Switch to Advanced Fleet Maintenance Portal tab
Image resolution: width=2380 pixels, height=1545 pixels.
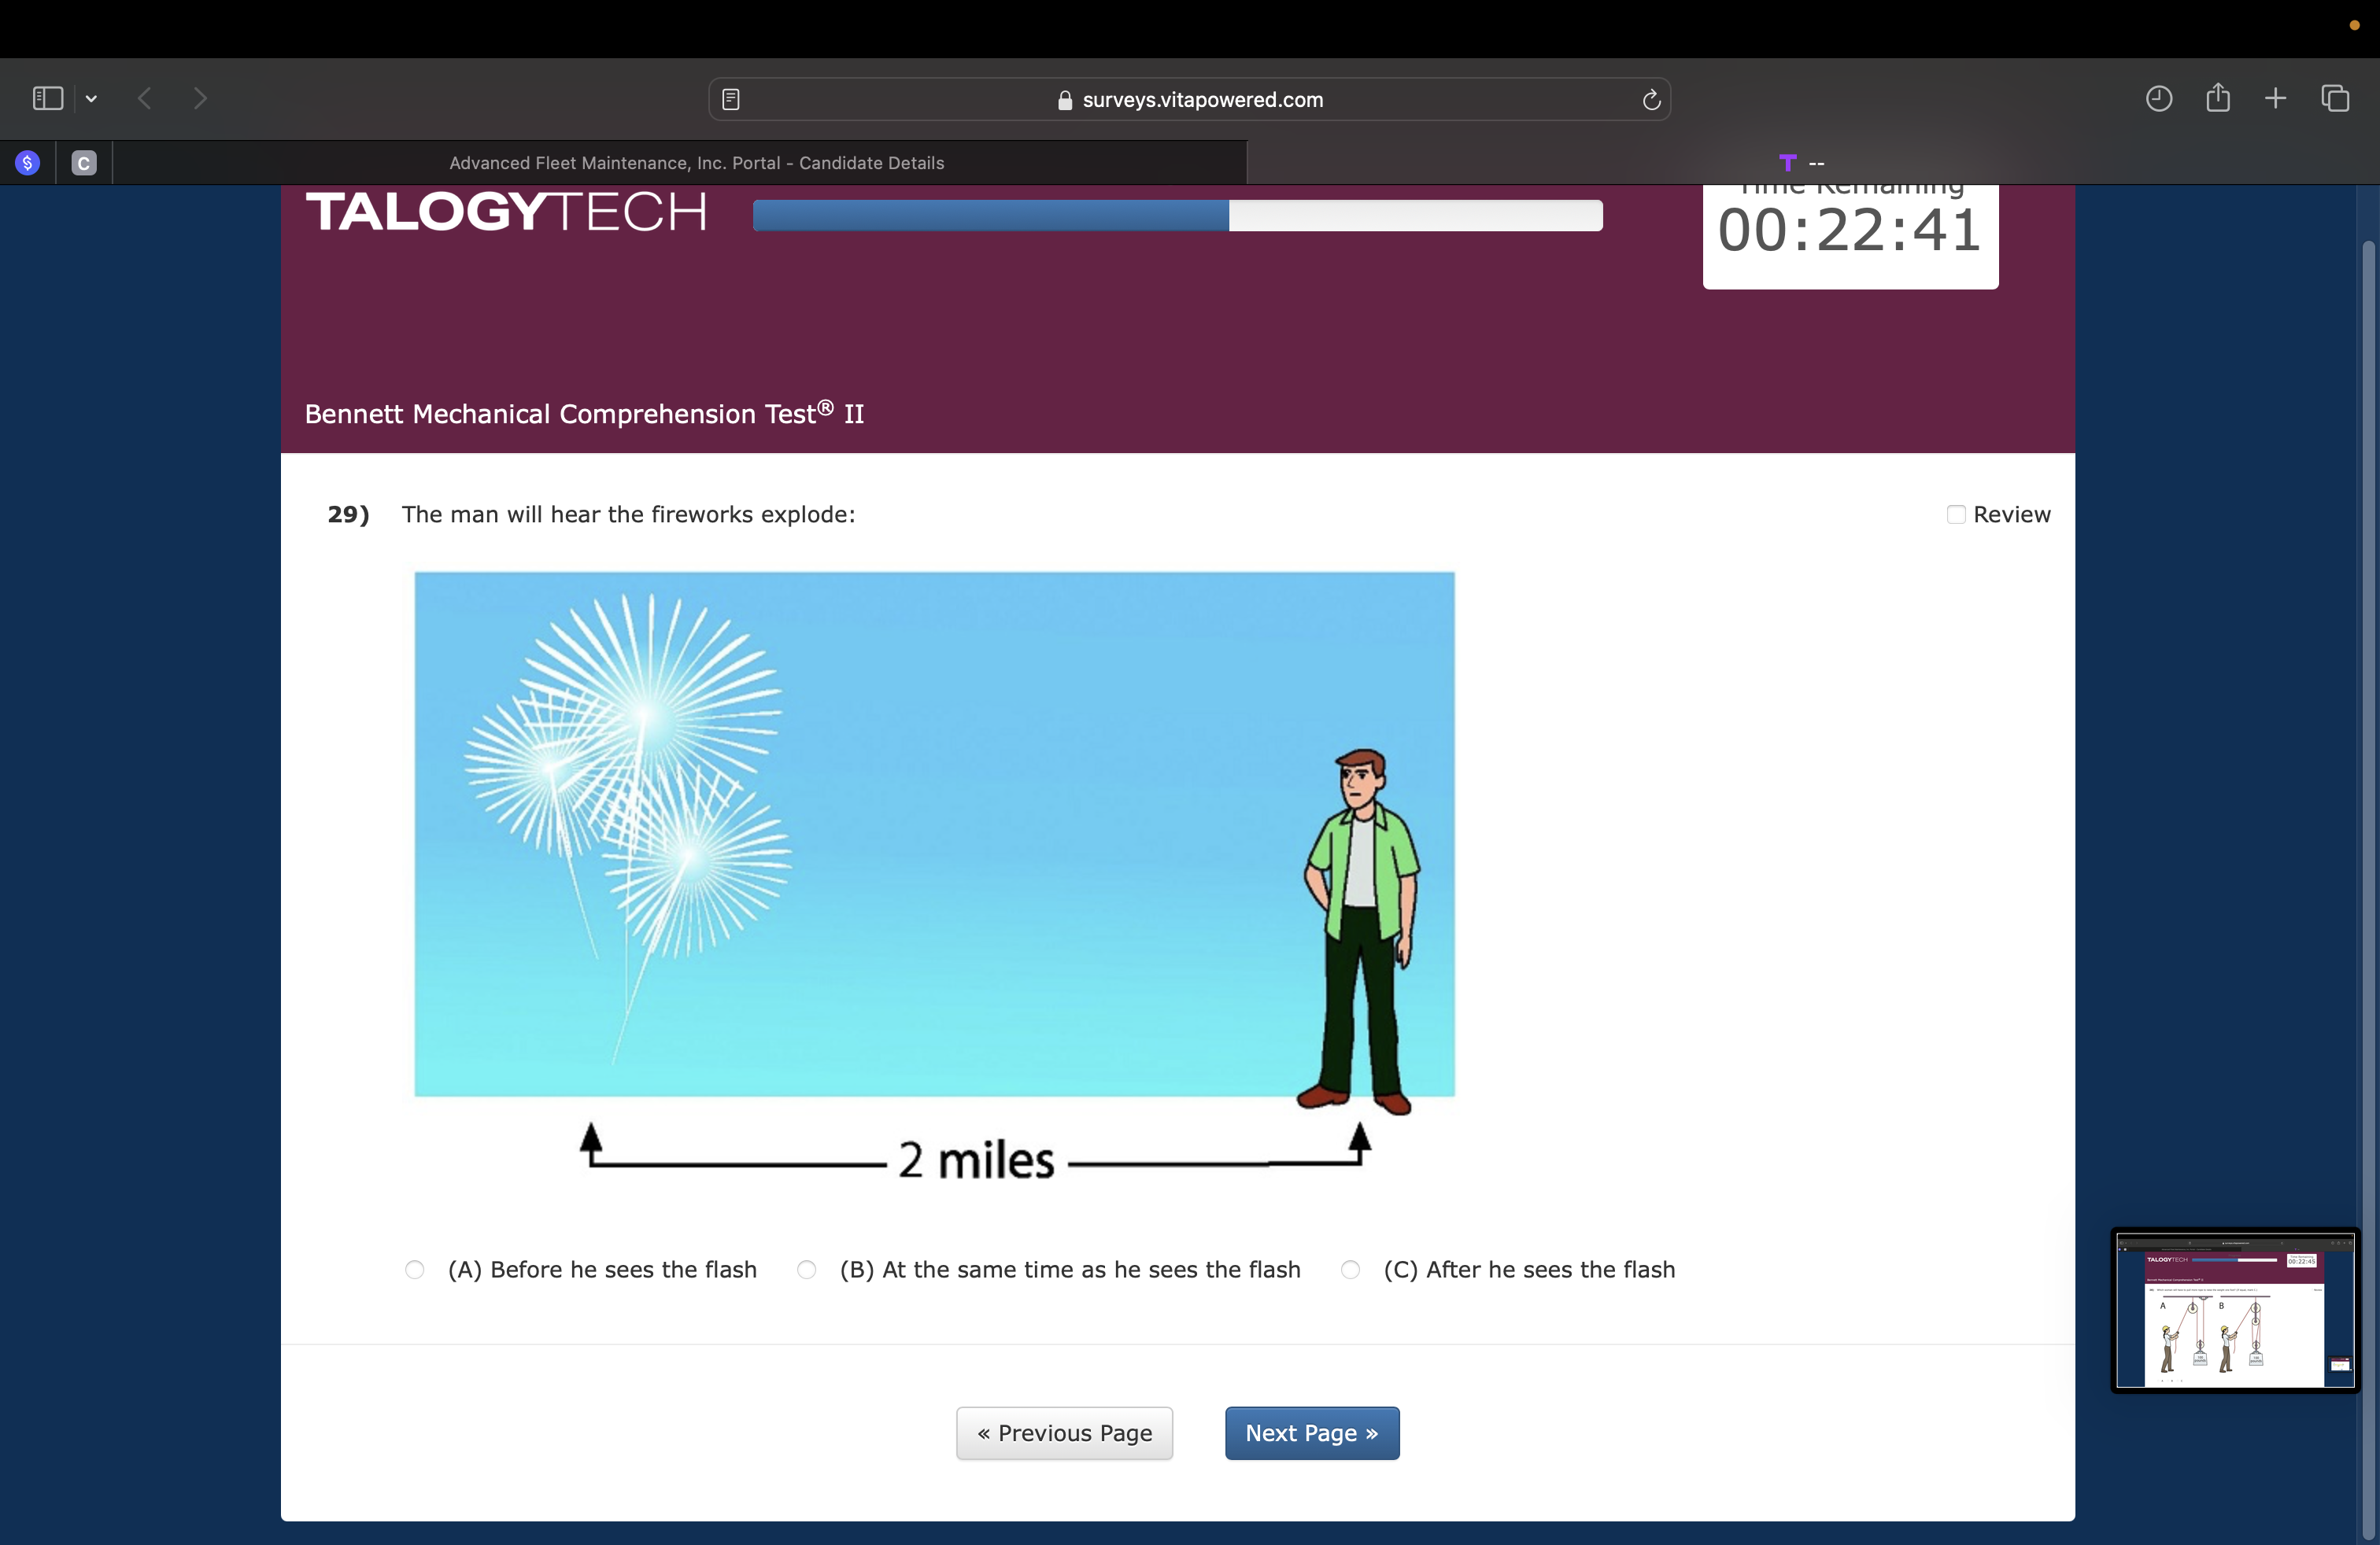pos(696,163)
